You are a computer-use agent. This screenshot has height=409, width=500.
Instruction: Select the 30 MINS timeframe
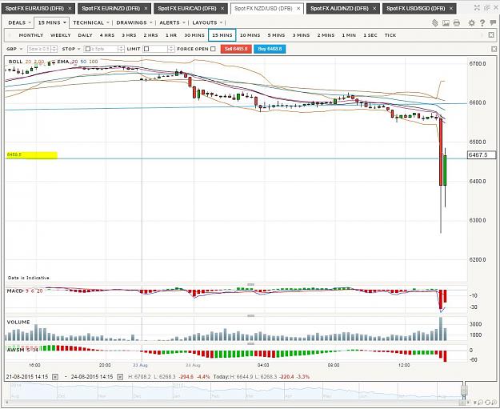[194, 35]
